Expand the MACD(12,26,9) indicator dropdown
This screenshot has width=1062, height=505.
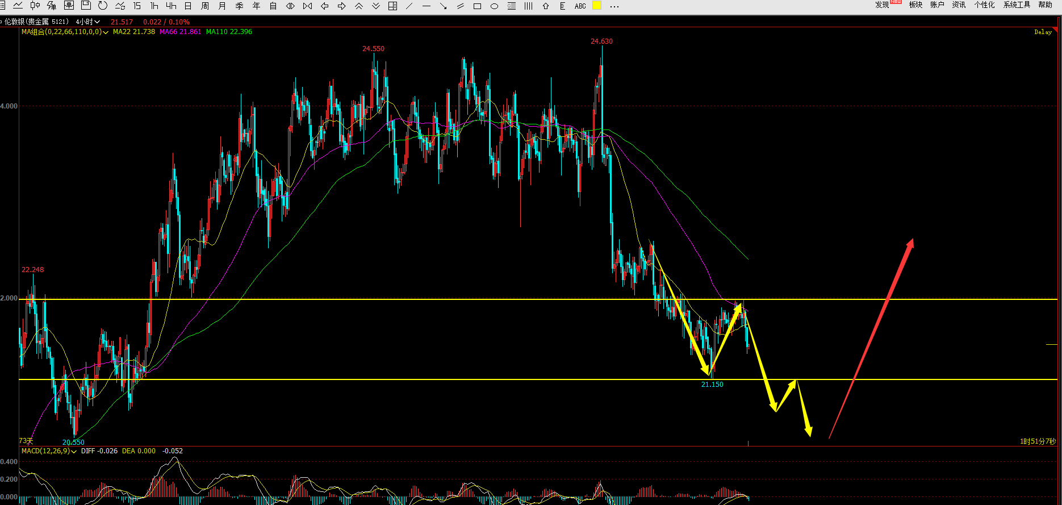(x=74, y=451)
